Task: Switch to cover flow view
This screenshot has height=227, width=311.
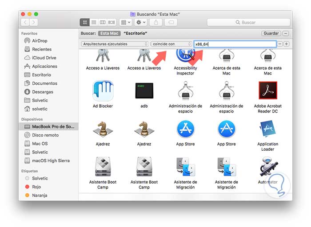Action: pos(112,22)
